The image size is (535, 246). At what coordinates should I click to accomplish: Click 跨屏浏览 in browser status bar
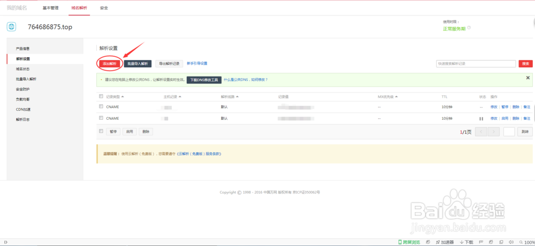click(409, 242)
